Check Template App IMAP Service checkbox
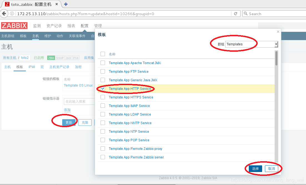Image resolution: width=306 pixels, height=185 pixels. [103, 106]
